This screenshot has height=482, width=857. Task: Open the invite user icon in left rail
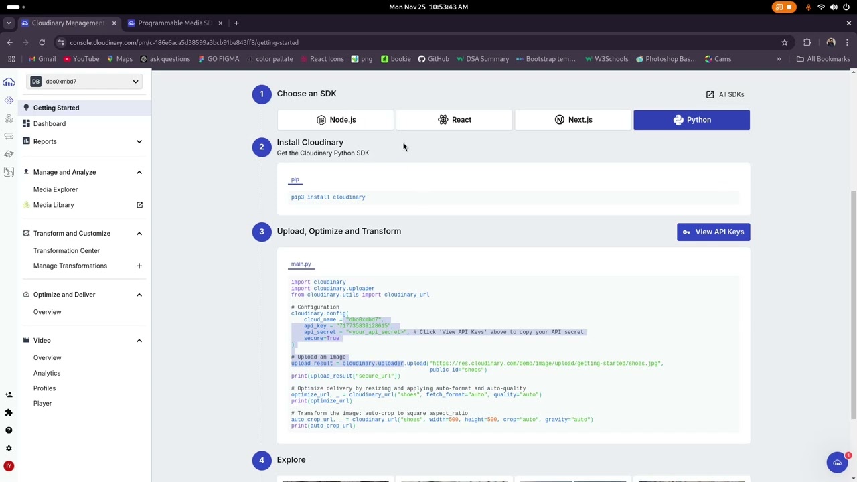click(x=9, y=395)
